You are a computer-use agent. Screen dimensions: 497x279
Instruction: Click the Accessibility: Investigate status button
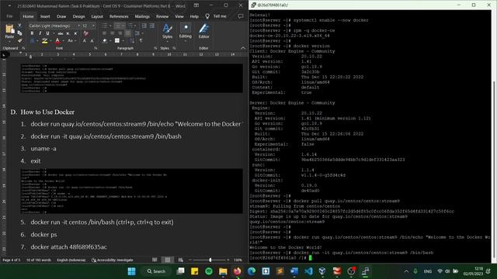click(x=112, y=260)
